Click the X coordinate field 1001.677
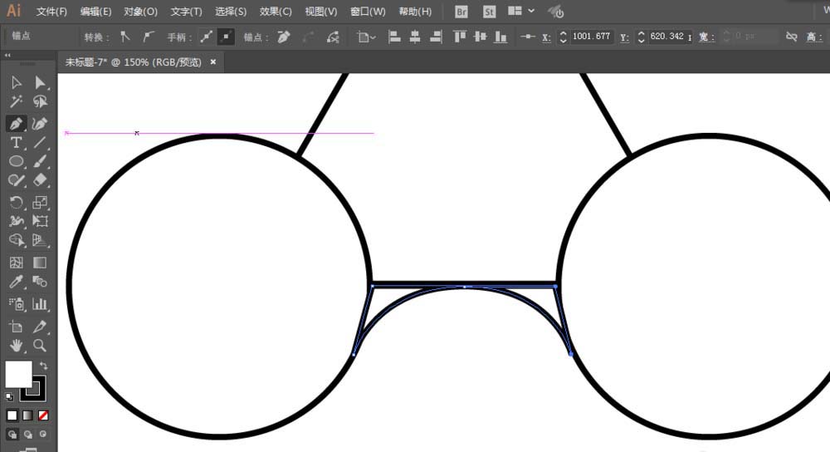 pyautogui.click(x=592, y=37)
